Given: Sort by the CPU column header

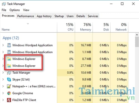Looking at the screenshot, I should (66, 27).
